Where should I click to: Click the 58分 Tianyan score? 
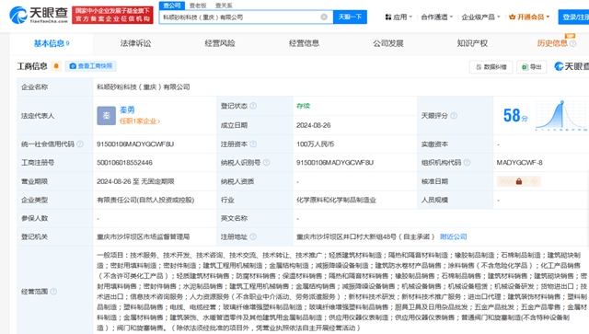point(515,115)
